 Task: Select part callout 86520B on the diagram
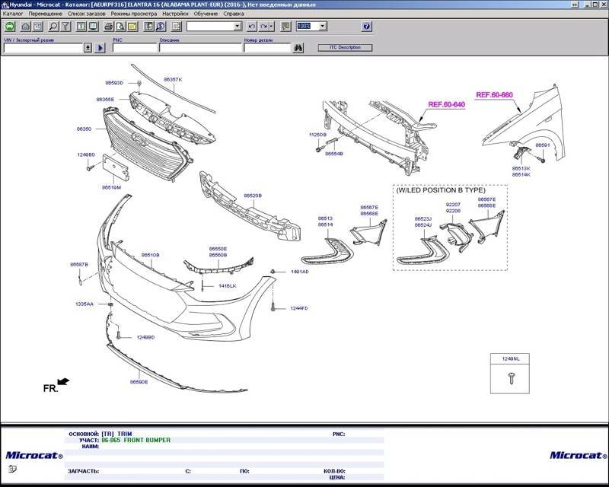tap(253, 196)
